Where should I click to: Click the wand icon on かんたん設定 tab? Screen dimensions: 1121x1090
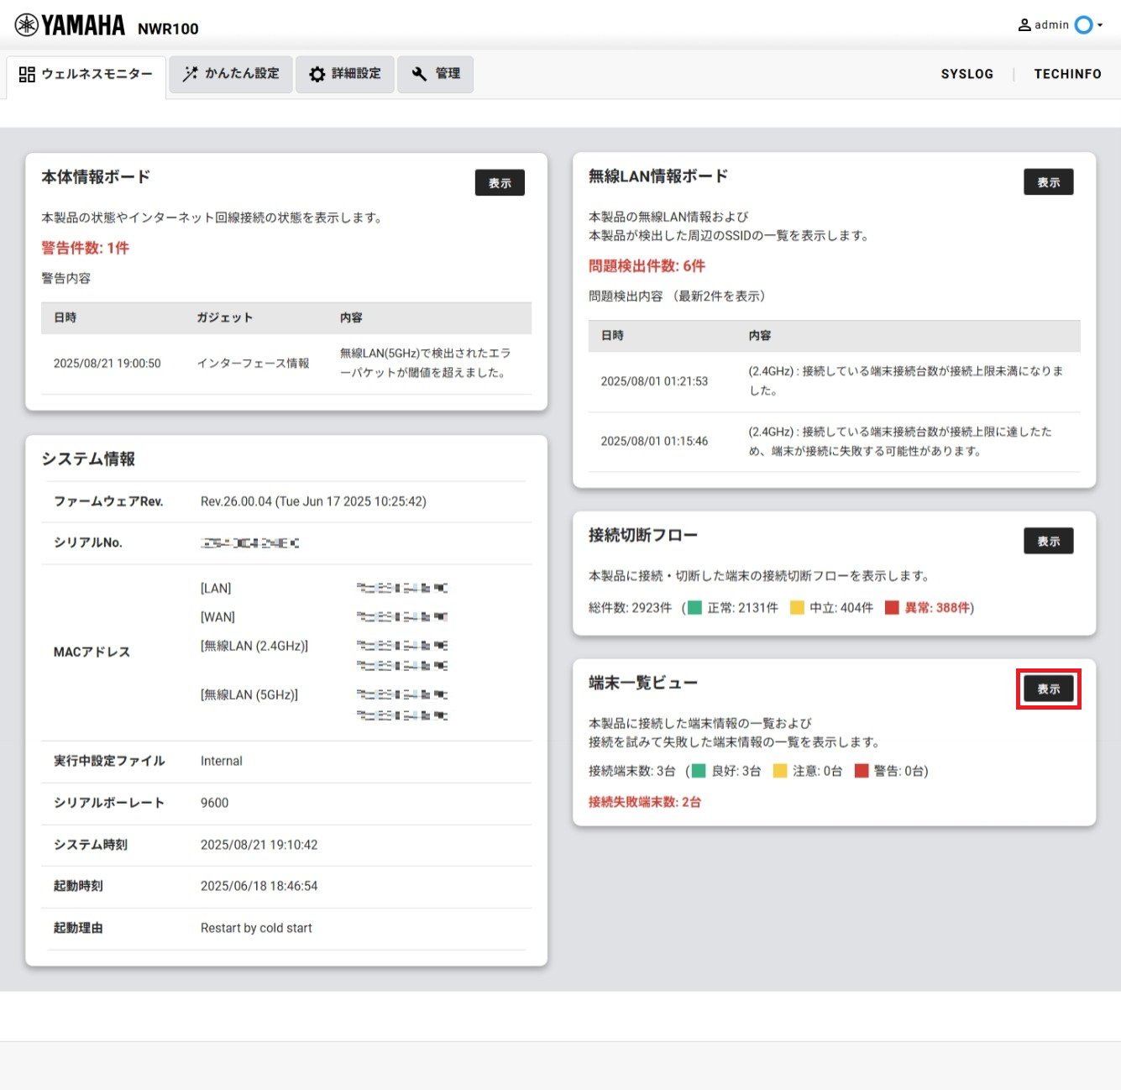pyautogui.click(x=189, y=74)
